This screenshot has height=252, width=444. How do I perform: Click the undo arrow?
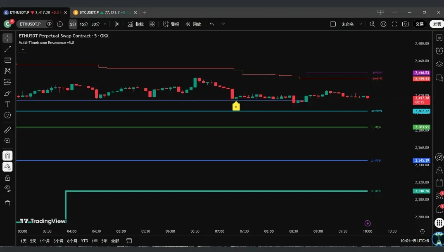pos(212,24)
